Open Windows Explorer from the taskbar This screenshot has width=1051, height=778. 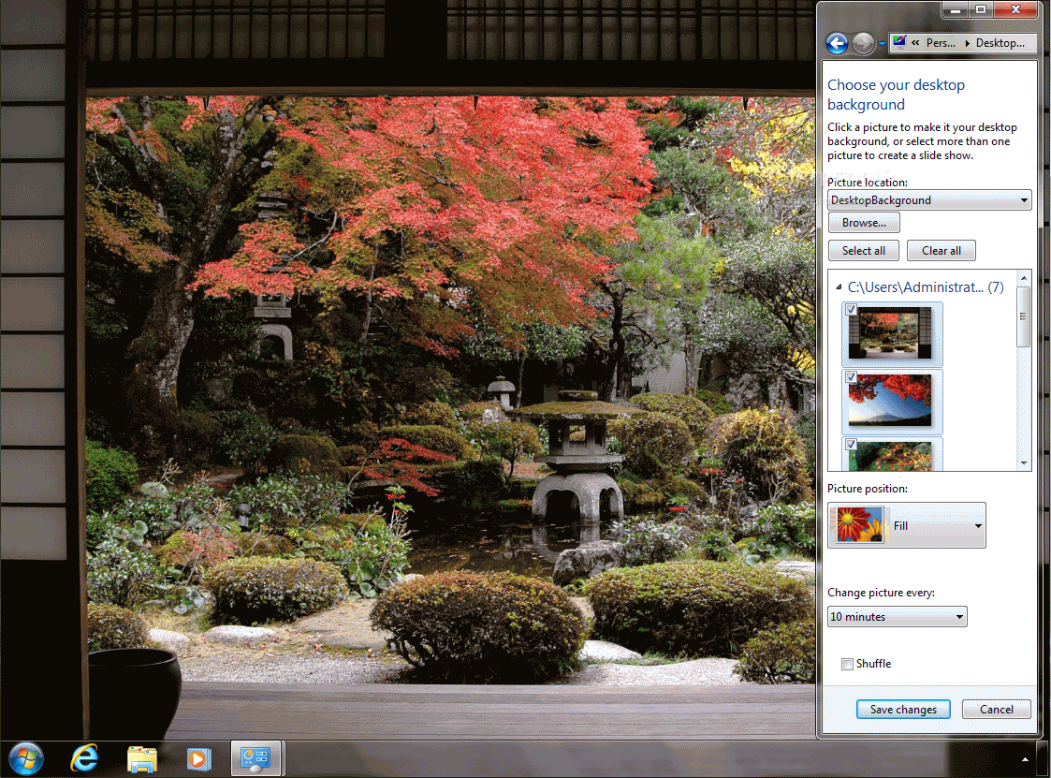[140, 758]
